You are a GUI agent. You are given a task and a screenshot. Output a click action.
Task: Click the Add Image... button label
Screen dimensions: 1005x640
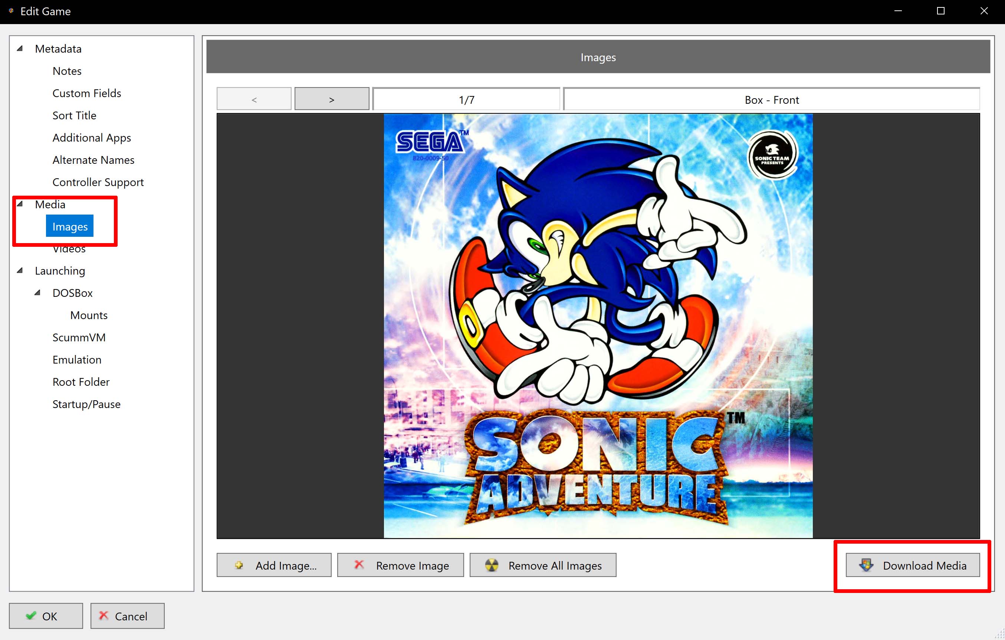click(286, 566)
